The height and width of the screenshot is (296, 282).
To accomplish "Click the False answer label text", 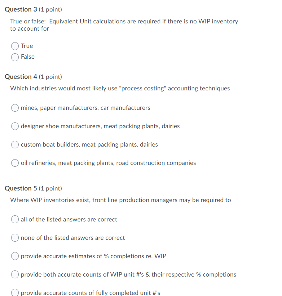I will pos(28,57).
